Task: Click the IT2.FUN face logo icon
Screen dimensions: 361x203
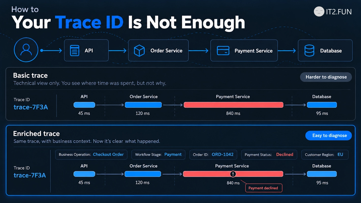Action: 319,11
